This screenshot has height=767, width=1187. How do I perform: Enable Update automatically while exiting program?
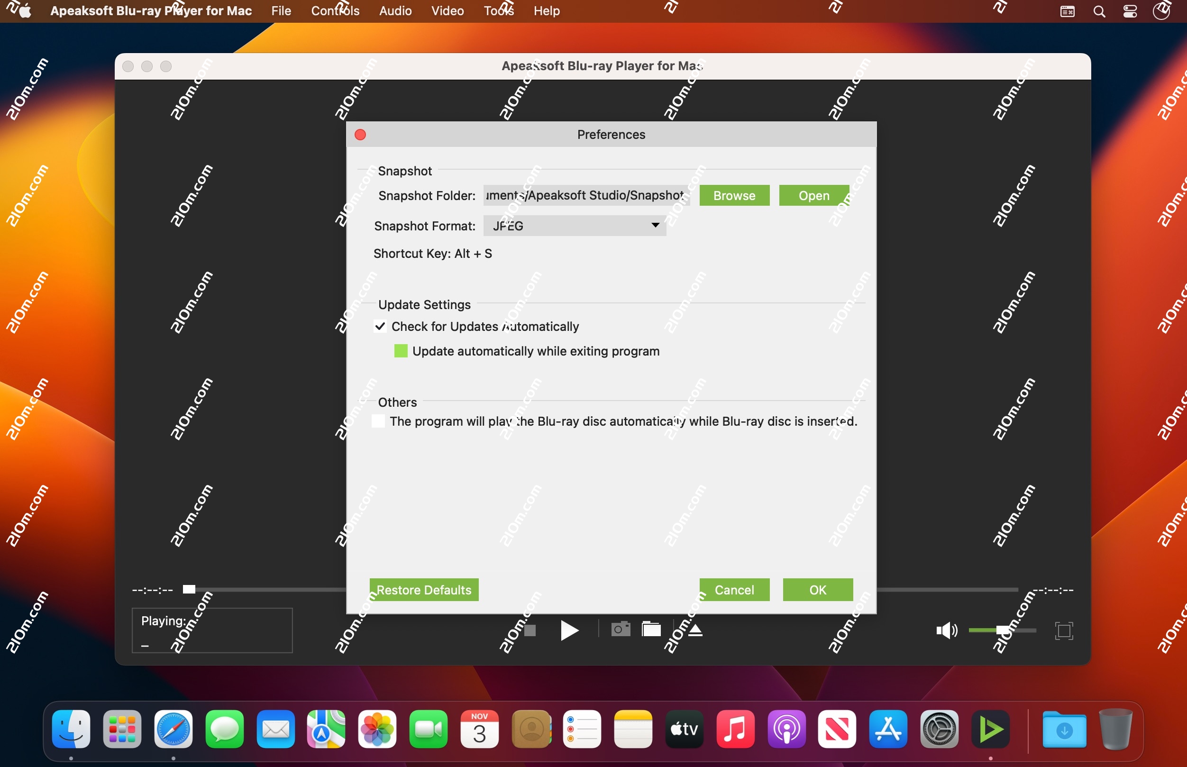(400, 351)
